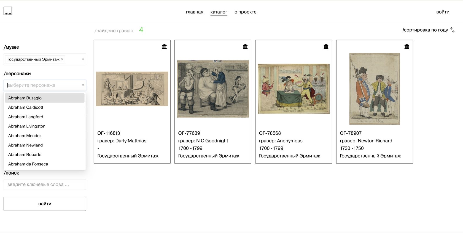This screenshot has height=240, width=463.
Task: Click the /поиск section heading
Action: tap(11, 173)
